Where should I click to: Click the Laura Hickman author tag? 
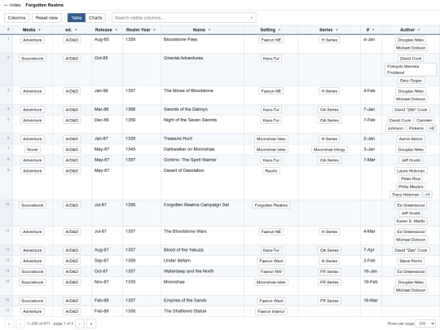pyautogui.click(x=411, y=171)
